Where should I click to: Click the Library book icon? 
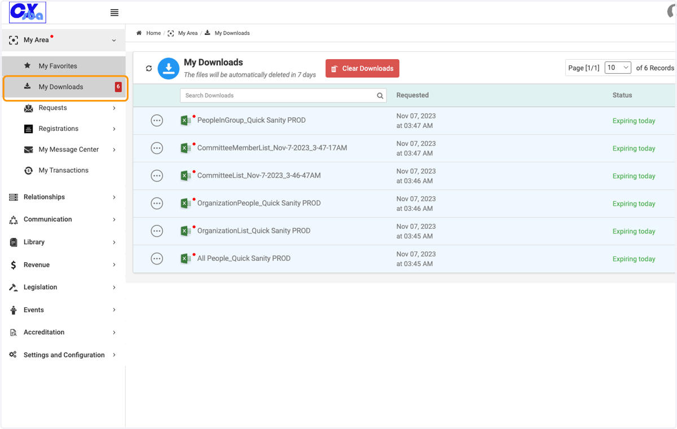coord(14,242)
